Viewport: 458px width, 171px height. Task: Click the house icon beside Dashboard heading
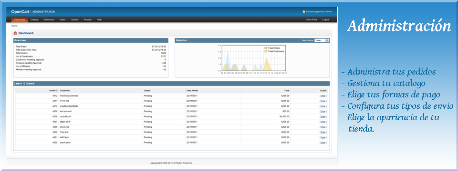pos(15,33)
